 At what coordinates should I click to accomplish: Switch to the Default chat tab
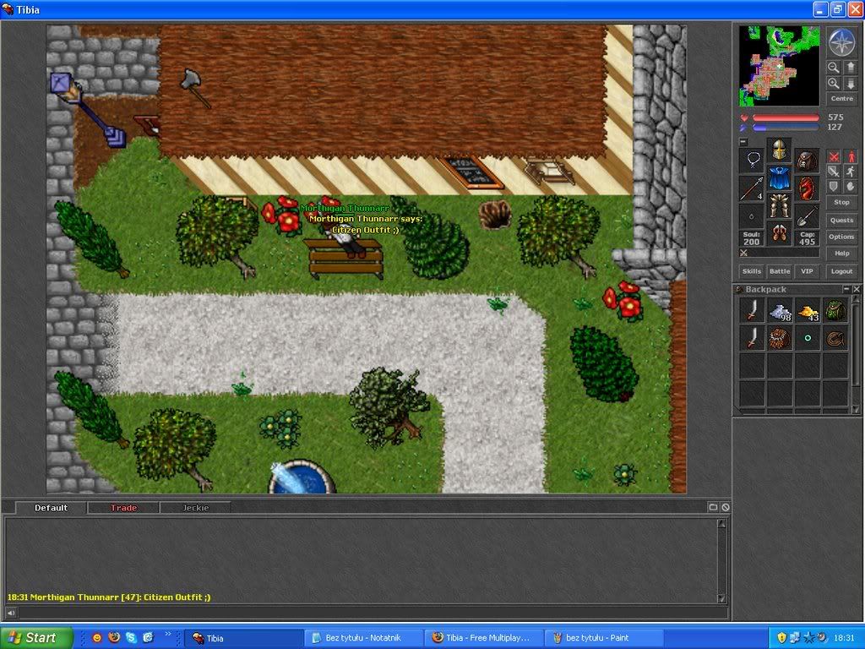(51, 508)
